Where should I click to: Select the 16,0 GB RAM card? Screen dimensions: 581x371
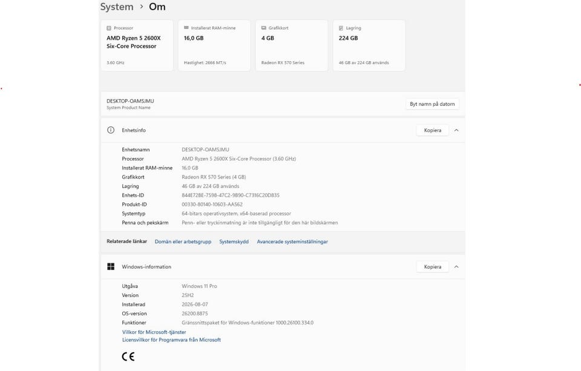(214, 45)
